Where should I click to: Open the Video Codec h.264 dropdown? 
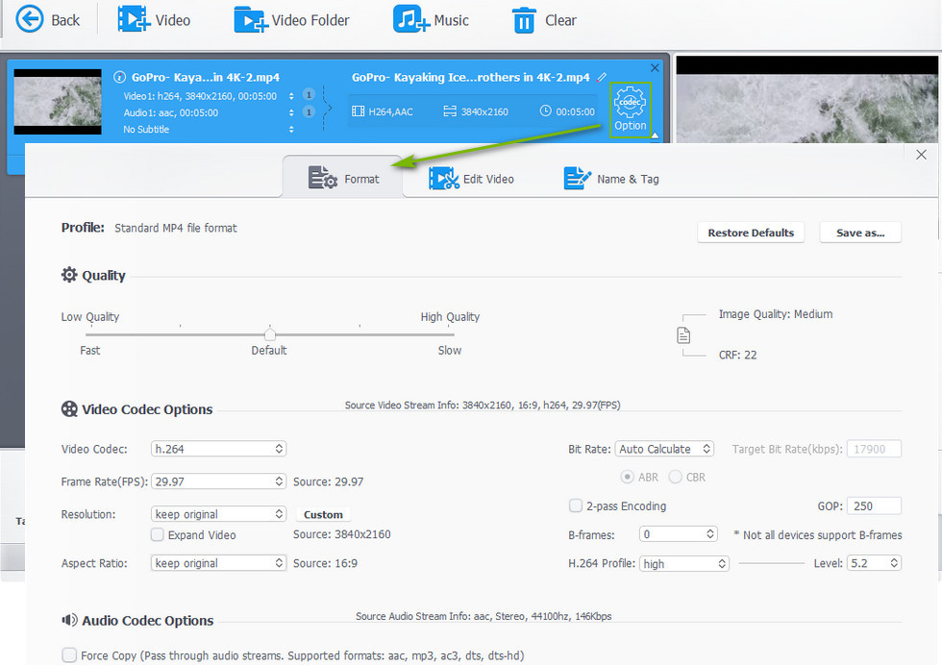(218, 448)
